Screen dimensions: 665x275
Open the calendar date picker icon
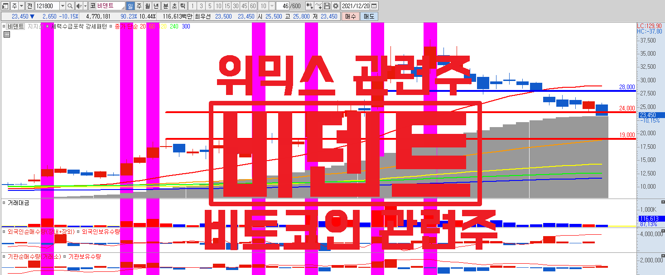pos(374,6)
